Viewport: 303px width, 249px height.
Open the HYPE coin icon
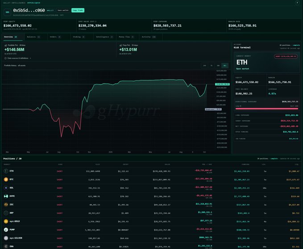tap(6, 196)
